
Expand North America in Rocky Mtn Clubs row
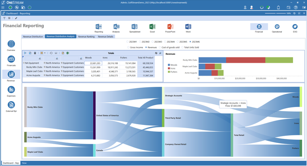tap(45, 67)
